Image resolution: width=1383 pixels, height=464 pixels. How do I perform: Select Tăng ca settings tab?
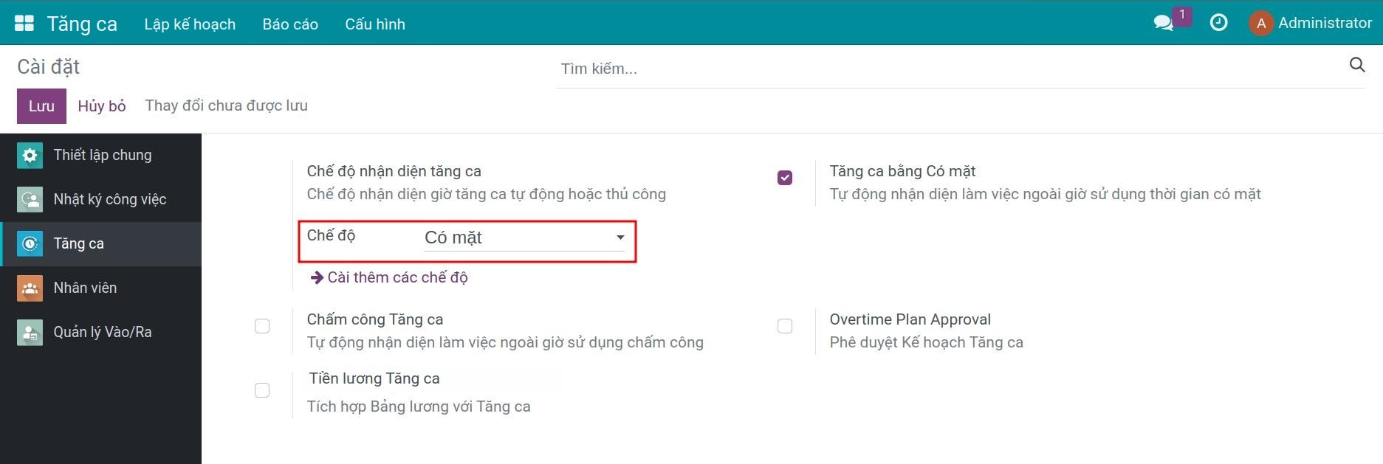pos(100,244)
